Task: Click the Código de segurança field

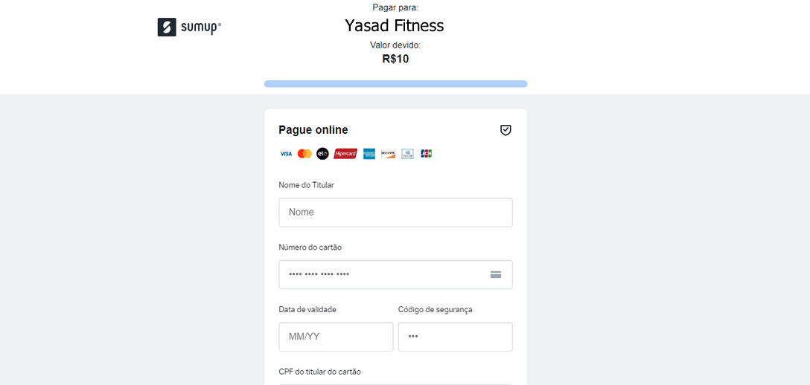Action: click(455, 337)
